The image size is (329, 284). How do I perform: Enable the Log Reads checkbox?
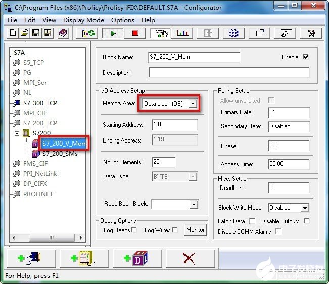[x=134, y=230]
